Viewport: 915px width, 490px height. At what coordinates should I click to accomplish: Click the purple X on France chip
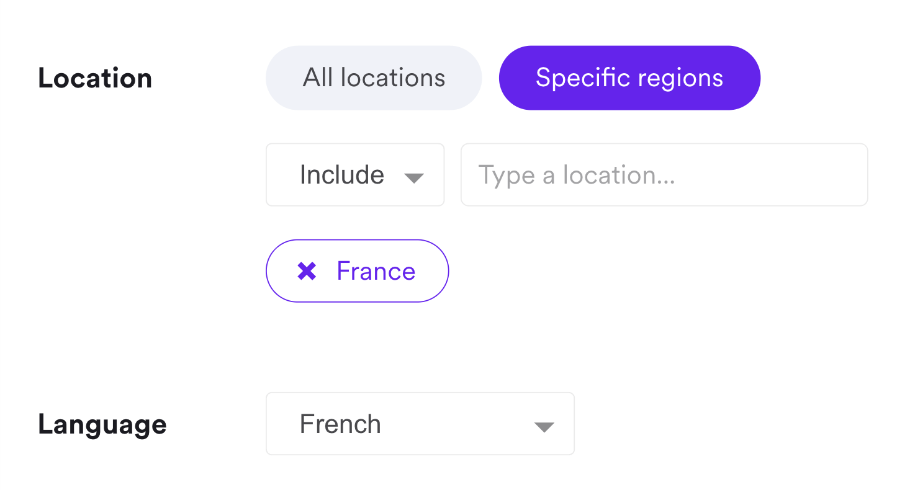(307, 271)
